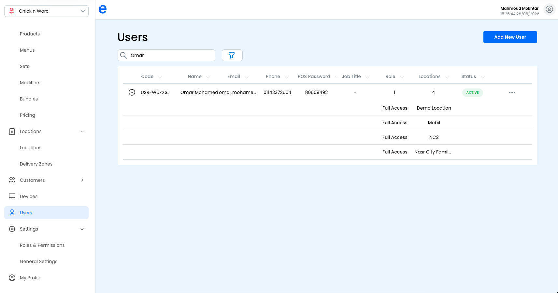Click the Customers people icon
This screenshot has width=558, height=293.
pyautogui.click(x=12, y=180)
